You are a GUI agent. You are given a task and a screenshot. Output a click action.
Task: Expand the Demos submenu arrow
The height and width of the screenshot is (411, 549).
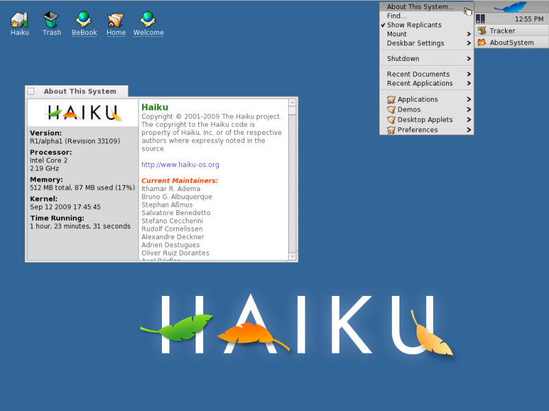tap(469, 110)
